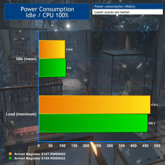Screen dimensions: 165x165
Task: Click the green Load bar valued 458.3
Action: tap(93, 123)
